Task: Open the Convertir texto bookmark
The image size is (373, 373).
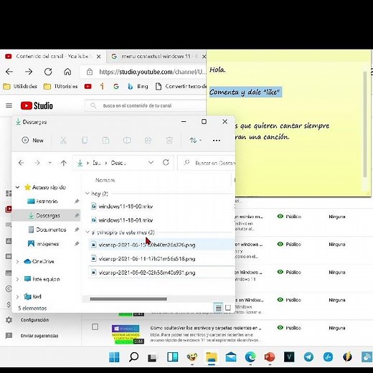Action: point(181,86)
